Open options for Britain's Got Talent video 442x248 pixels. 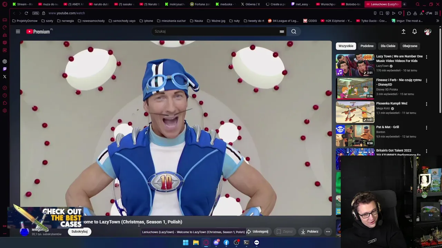(x=426, y=151)
